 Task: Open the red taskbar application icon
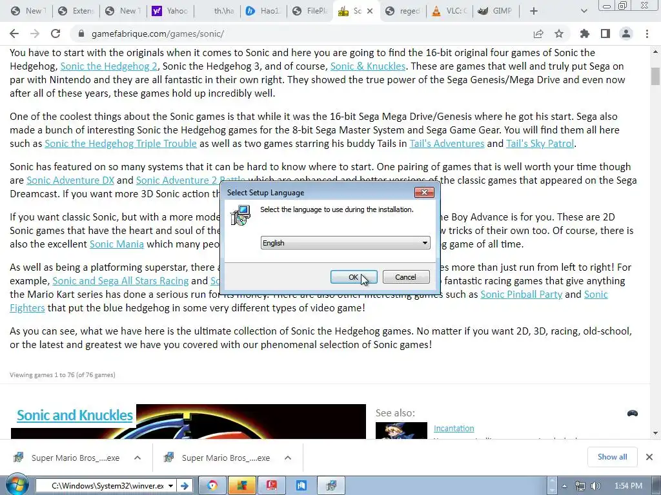(272, 486)
